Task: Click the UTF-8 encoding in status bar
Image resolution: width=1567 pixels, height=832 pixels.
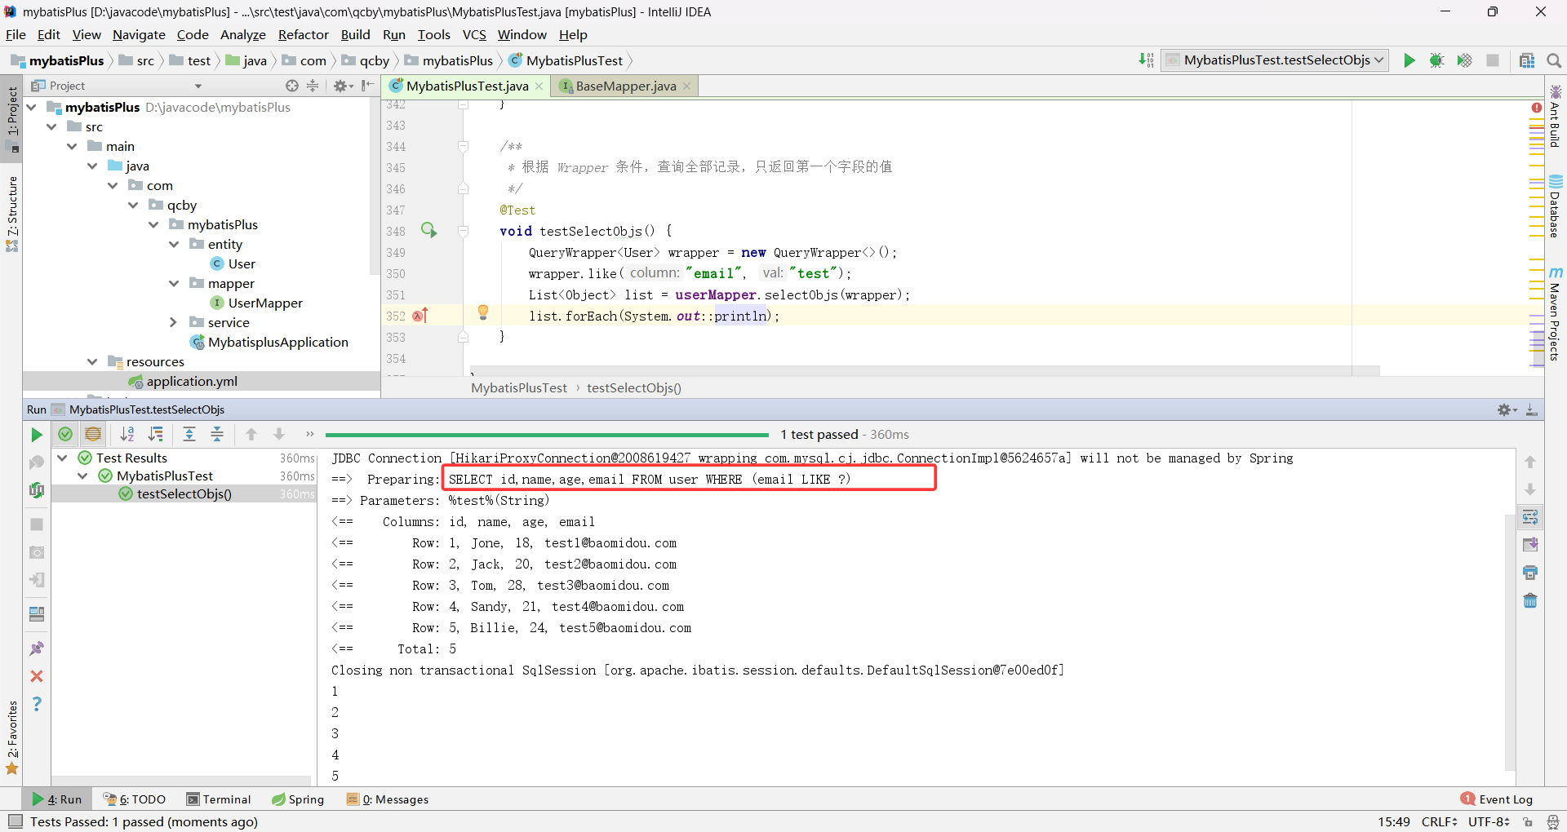Action: coord(1489,821)
